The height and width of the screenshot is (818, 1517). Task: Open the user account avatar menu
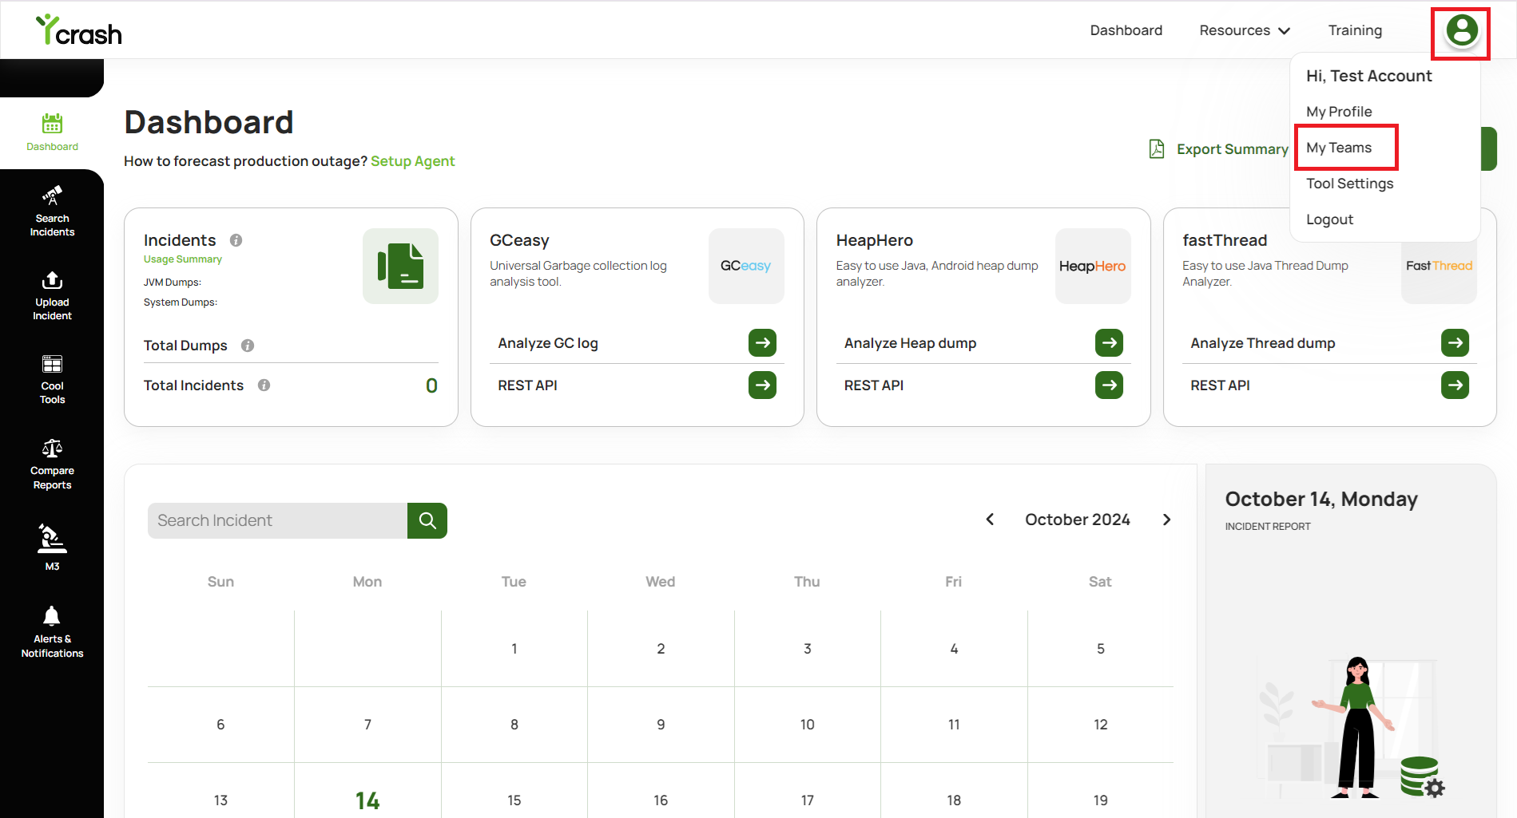[x=1462, y=31]
